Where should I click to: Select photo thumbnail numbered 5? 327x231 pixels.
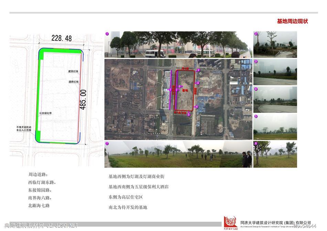(275, 126)
